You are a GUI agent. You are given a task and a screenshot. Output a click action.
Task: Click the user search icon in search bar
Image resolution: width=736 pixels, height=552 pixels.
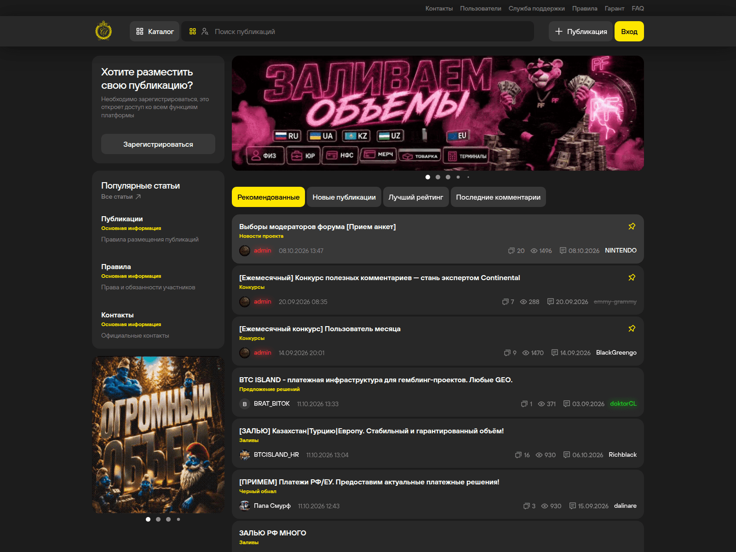(205, 31)
